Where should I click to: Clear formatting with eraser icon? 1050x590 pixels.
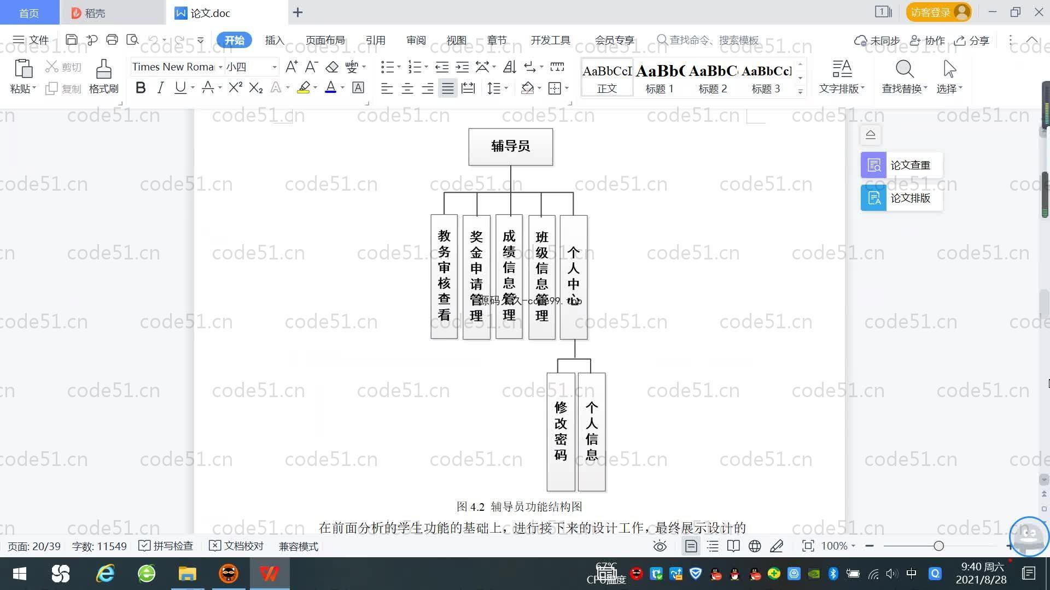tap(332, 67)
